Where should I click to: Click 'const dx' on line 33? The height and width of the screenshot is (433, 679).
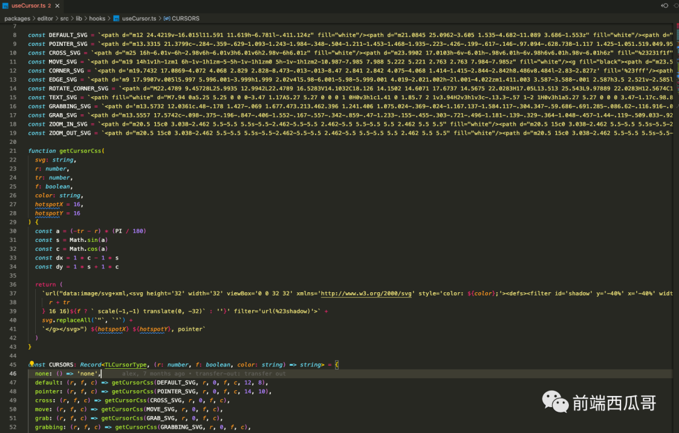pos(49,258)
